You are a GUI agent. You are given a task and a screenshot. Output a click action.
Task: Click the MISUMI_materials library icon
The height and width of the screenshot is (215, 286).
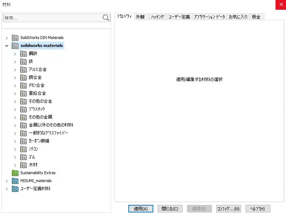tap(15, 181)
